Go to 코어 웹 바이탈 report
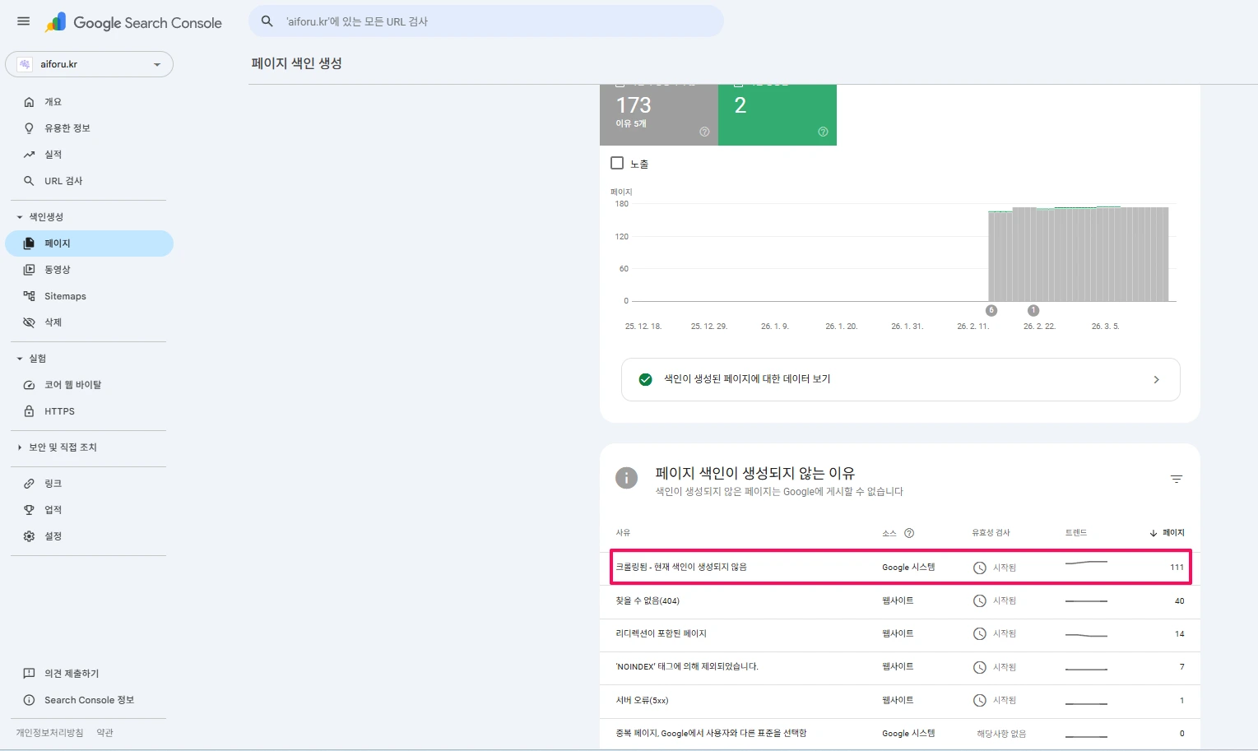1258x751 pixels. coord(72,385)
